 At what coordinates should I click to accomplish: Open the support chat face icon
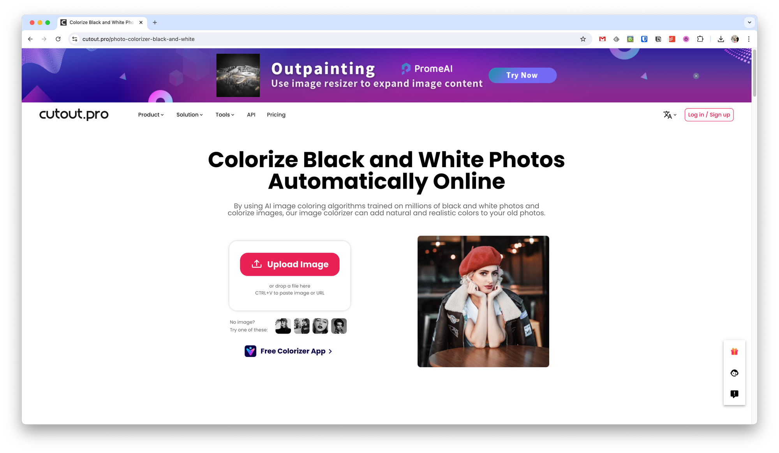pyautogui.click(x=734, y=373)
